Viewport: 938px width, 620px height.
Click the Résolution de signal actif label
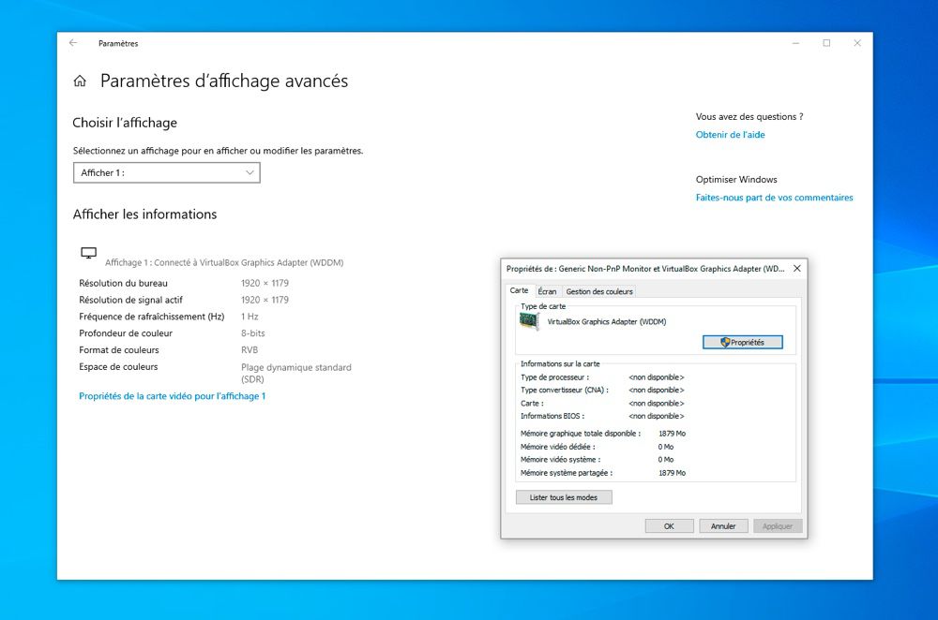pos(130,300)
